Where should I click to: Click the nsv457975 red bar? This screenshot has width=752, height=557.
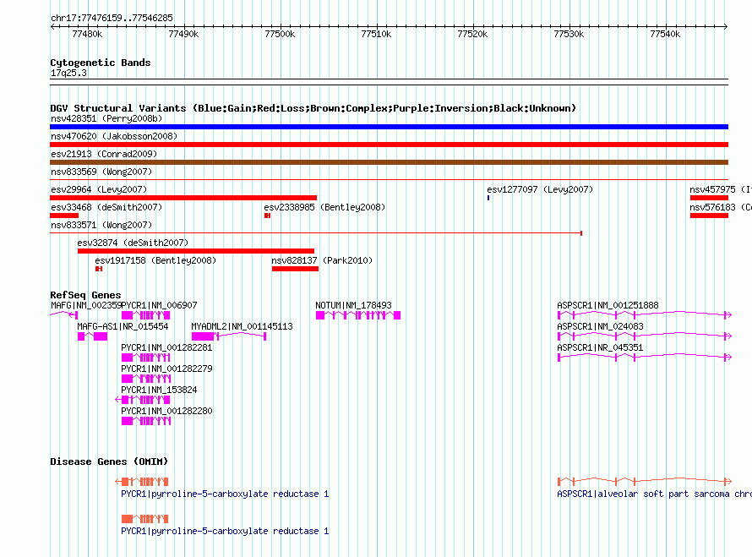tap(709, 198)
